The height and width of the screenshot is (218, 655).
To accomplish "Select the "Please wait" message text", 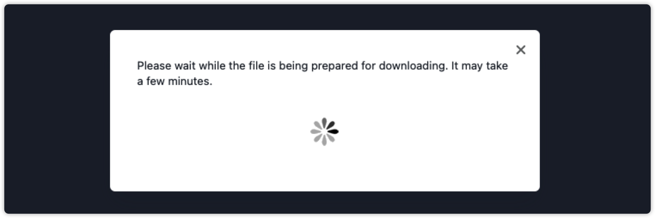I will tap(322, 73).
